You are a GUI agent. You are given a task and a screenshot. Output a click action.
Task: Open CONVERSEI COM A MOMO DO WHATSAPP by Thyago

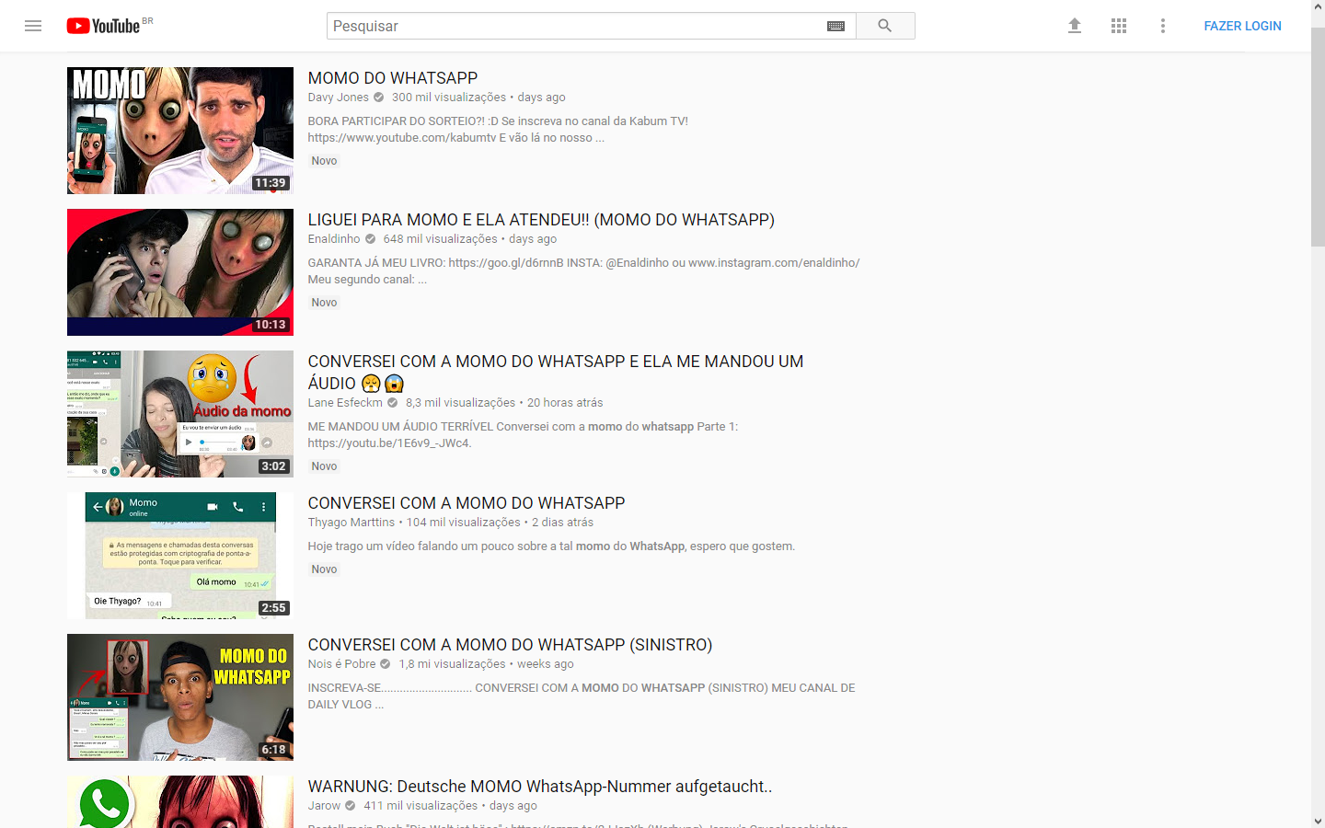[x=467, y=503]
